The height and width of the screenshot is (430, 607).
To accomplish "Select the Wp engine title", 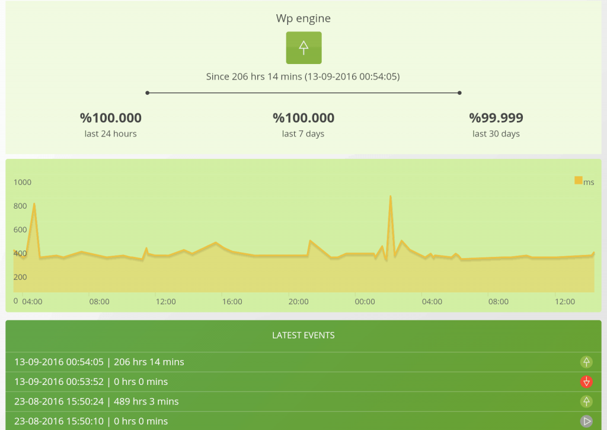I will (303, 18).
